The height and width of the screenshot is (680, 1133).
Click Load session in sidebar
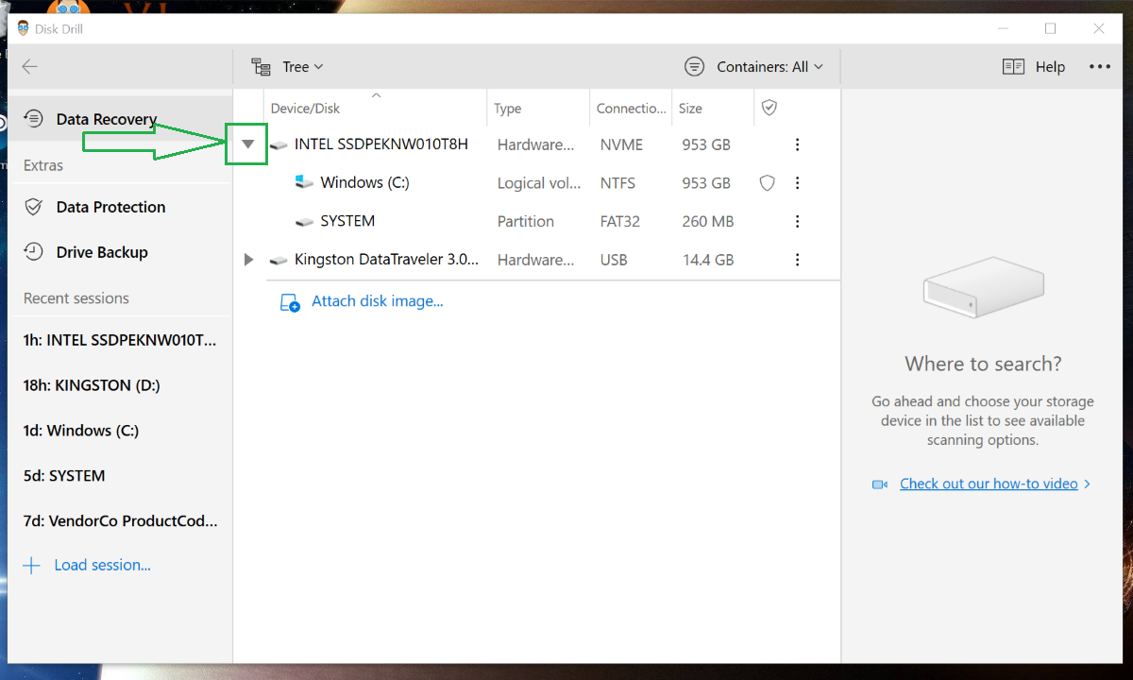point(102,566)
